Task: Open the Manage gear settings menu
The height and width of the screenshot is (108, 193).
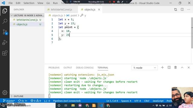Action: click(x=5, y=93)
